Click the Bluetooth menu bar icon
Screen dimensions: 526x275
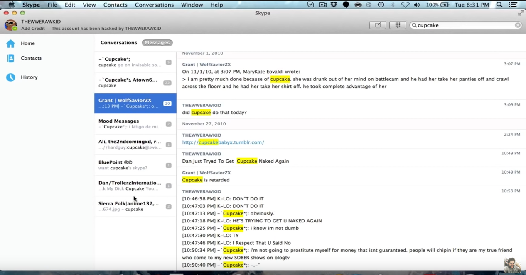click(x=393, y=5)
